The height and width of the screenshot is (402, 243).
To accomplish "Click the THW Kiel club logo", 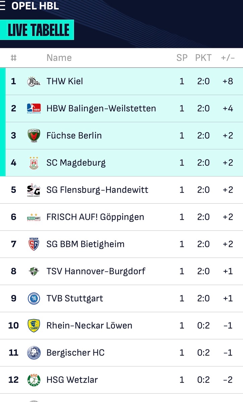I will click(x=34, y=81).
